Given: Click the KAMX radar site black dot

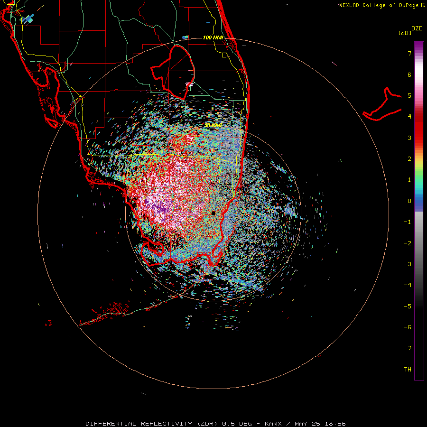Looking at the screenshot, I should coord(213,213).
